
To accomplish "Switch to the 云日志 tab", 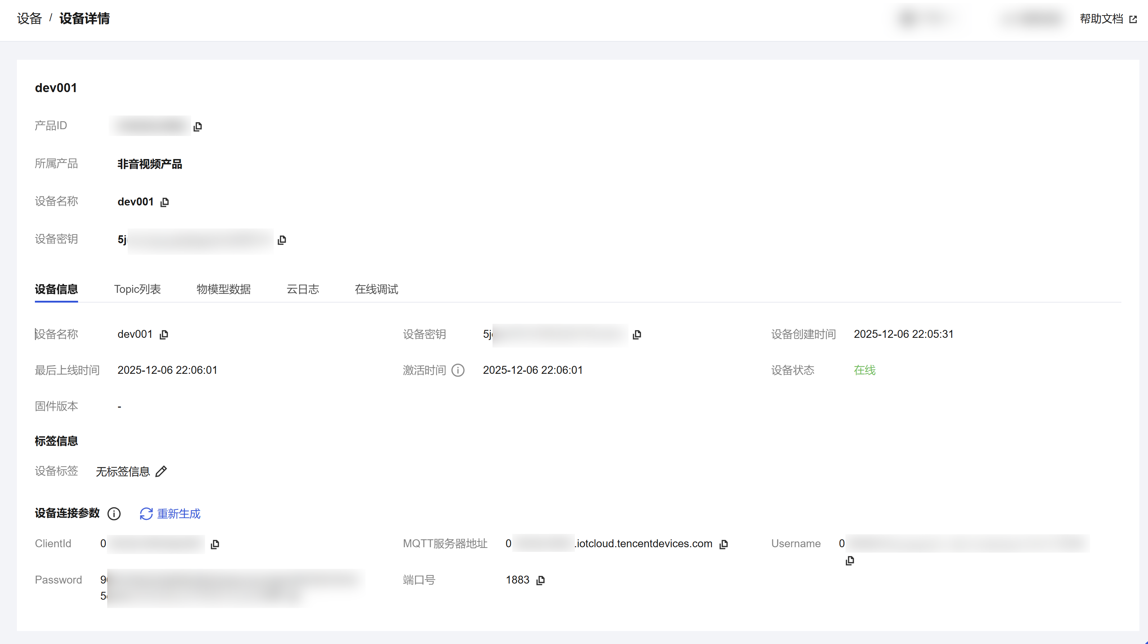I will coord(303,289).
